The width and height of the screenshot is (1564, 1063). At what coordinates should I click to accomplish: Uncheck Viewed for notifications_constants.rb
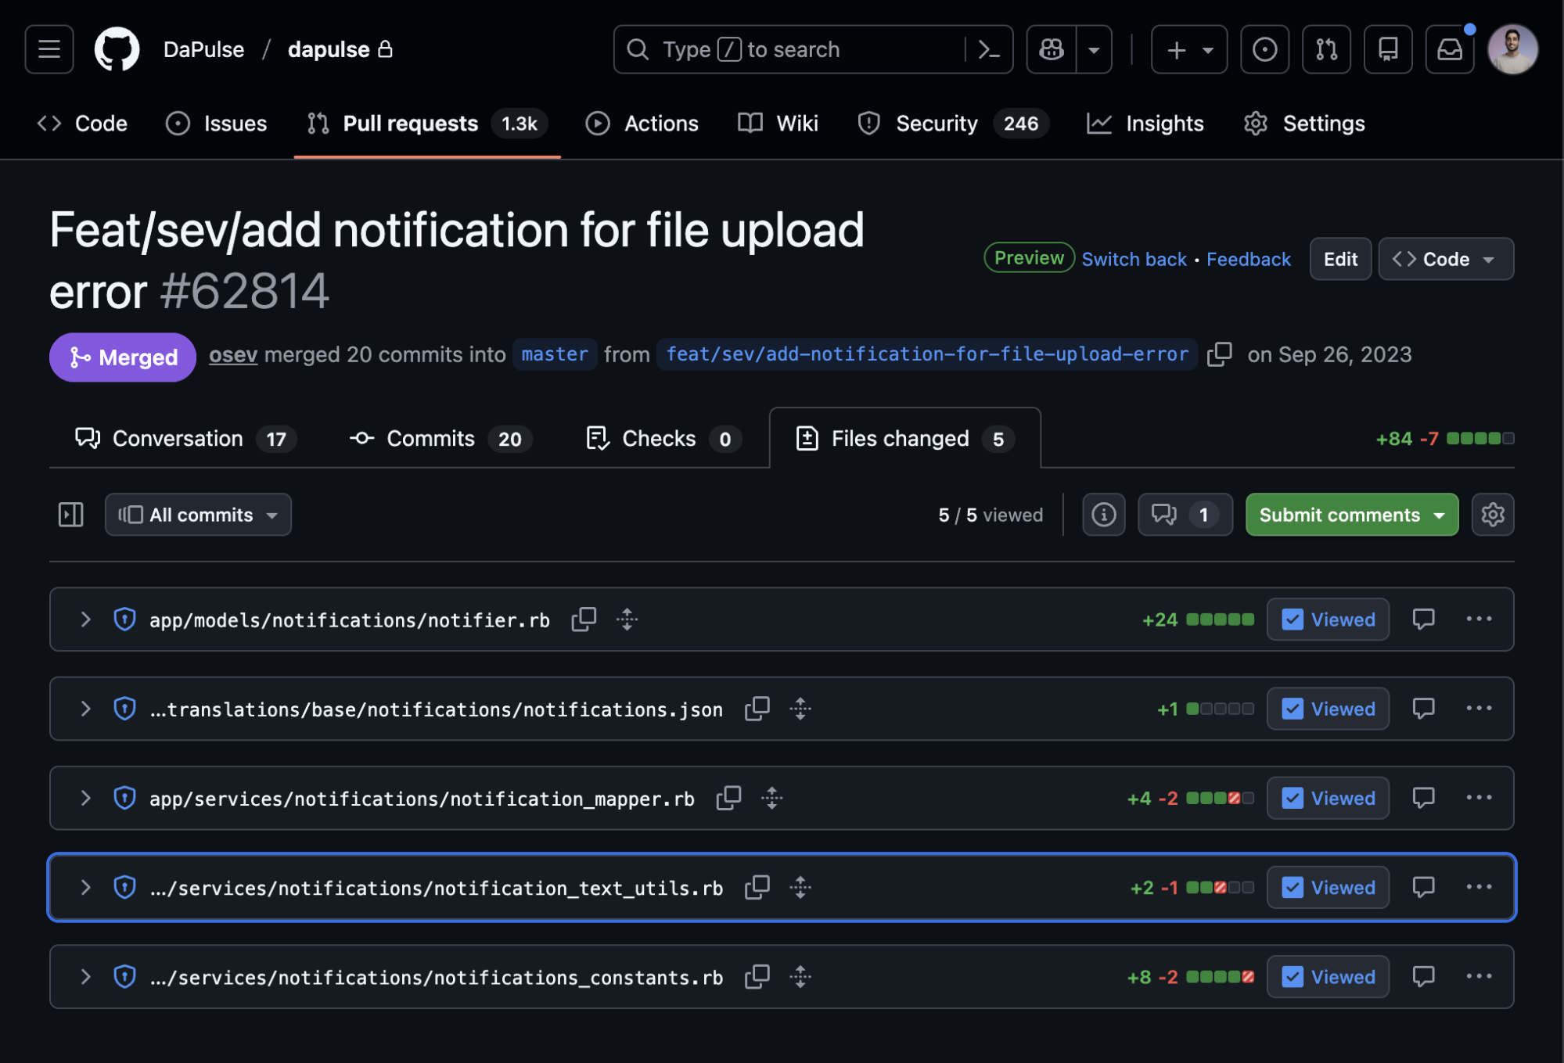coord(1328,976)
